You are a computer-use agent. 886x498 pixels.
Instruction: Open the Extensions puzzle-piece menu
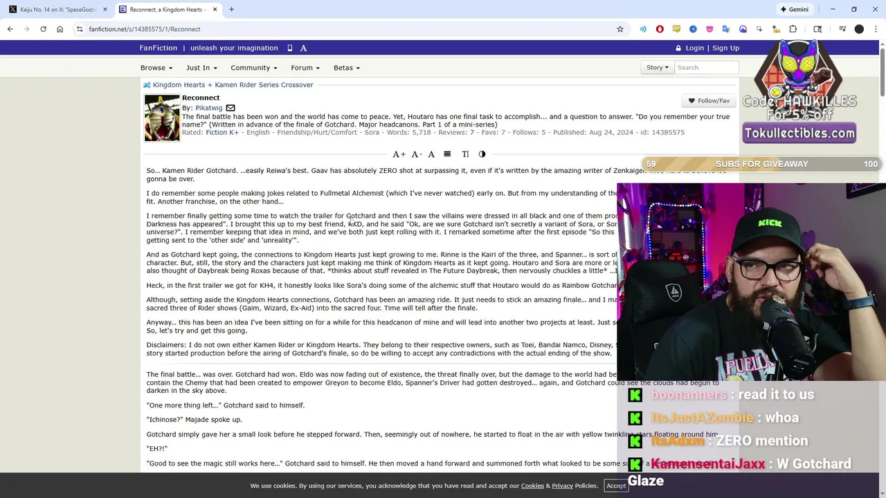[793, 29]
